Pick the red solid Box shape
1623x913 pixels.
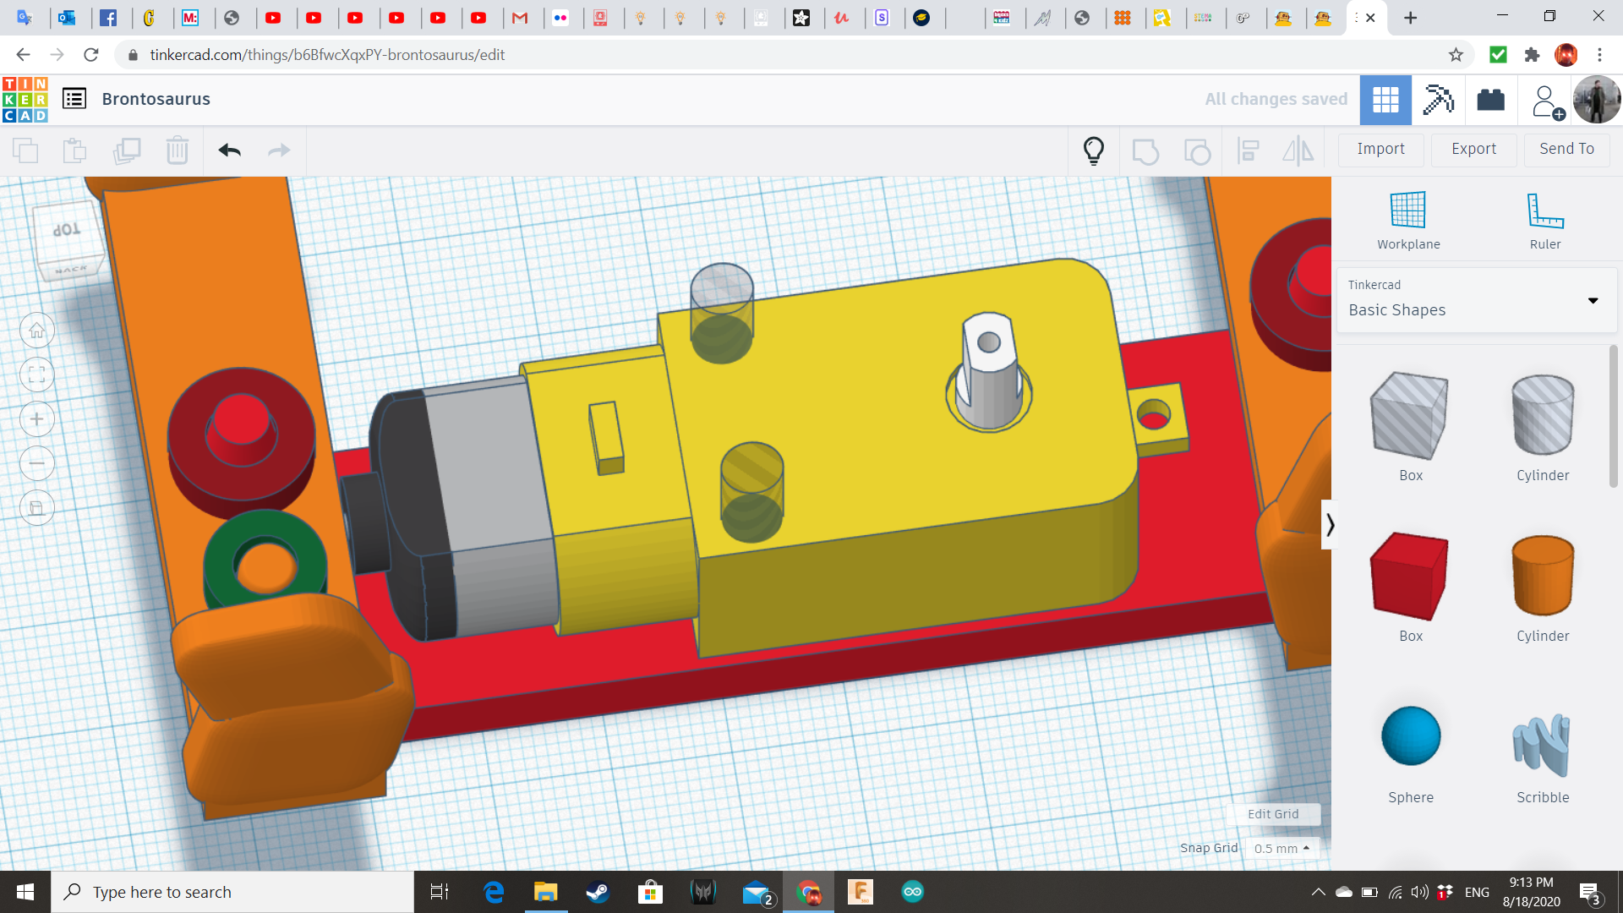tap(1410, 576)
